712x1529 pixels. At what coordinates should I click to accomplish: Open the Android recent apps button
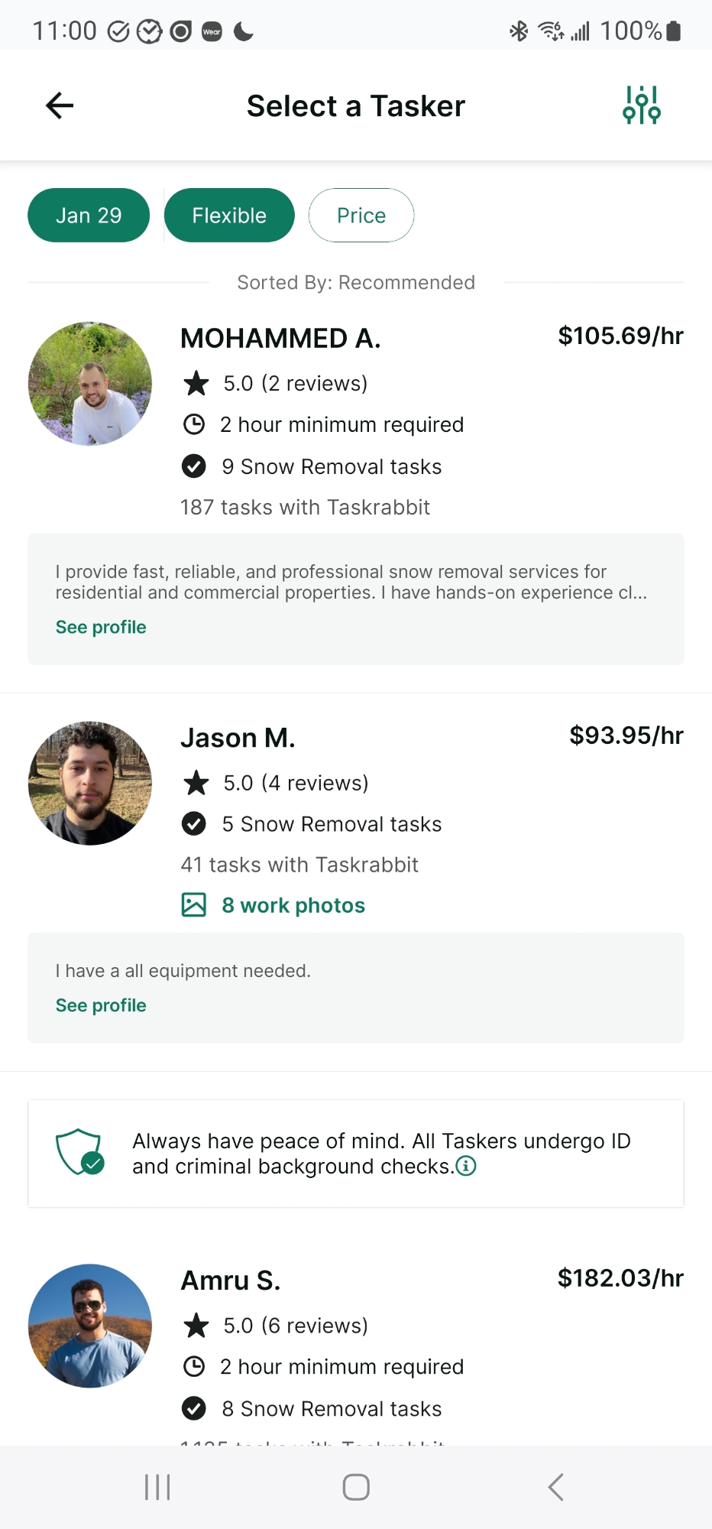tap(157, 1487)
